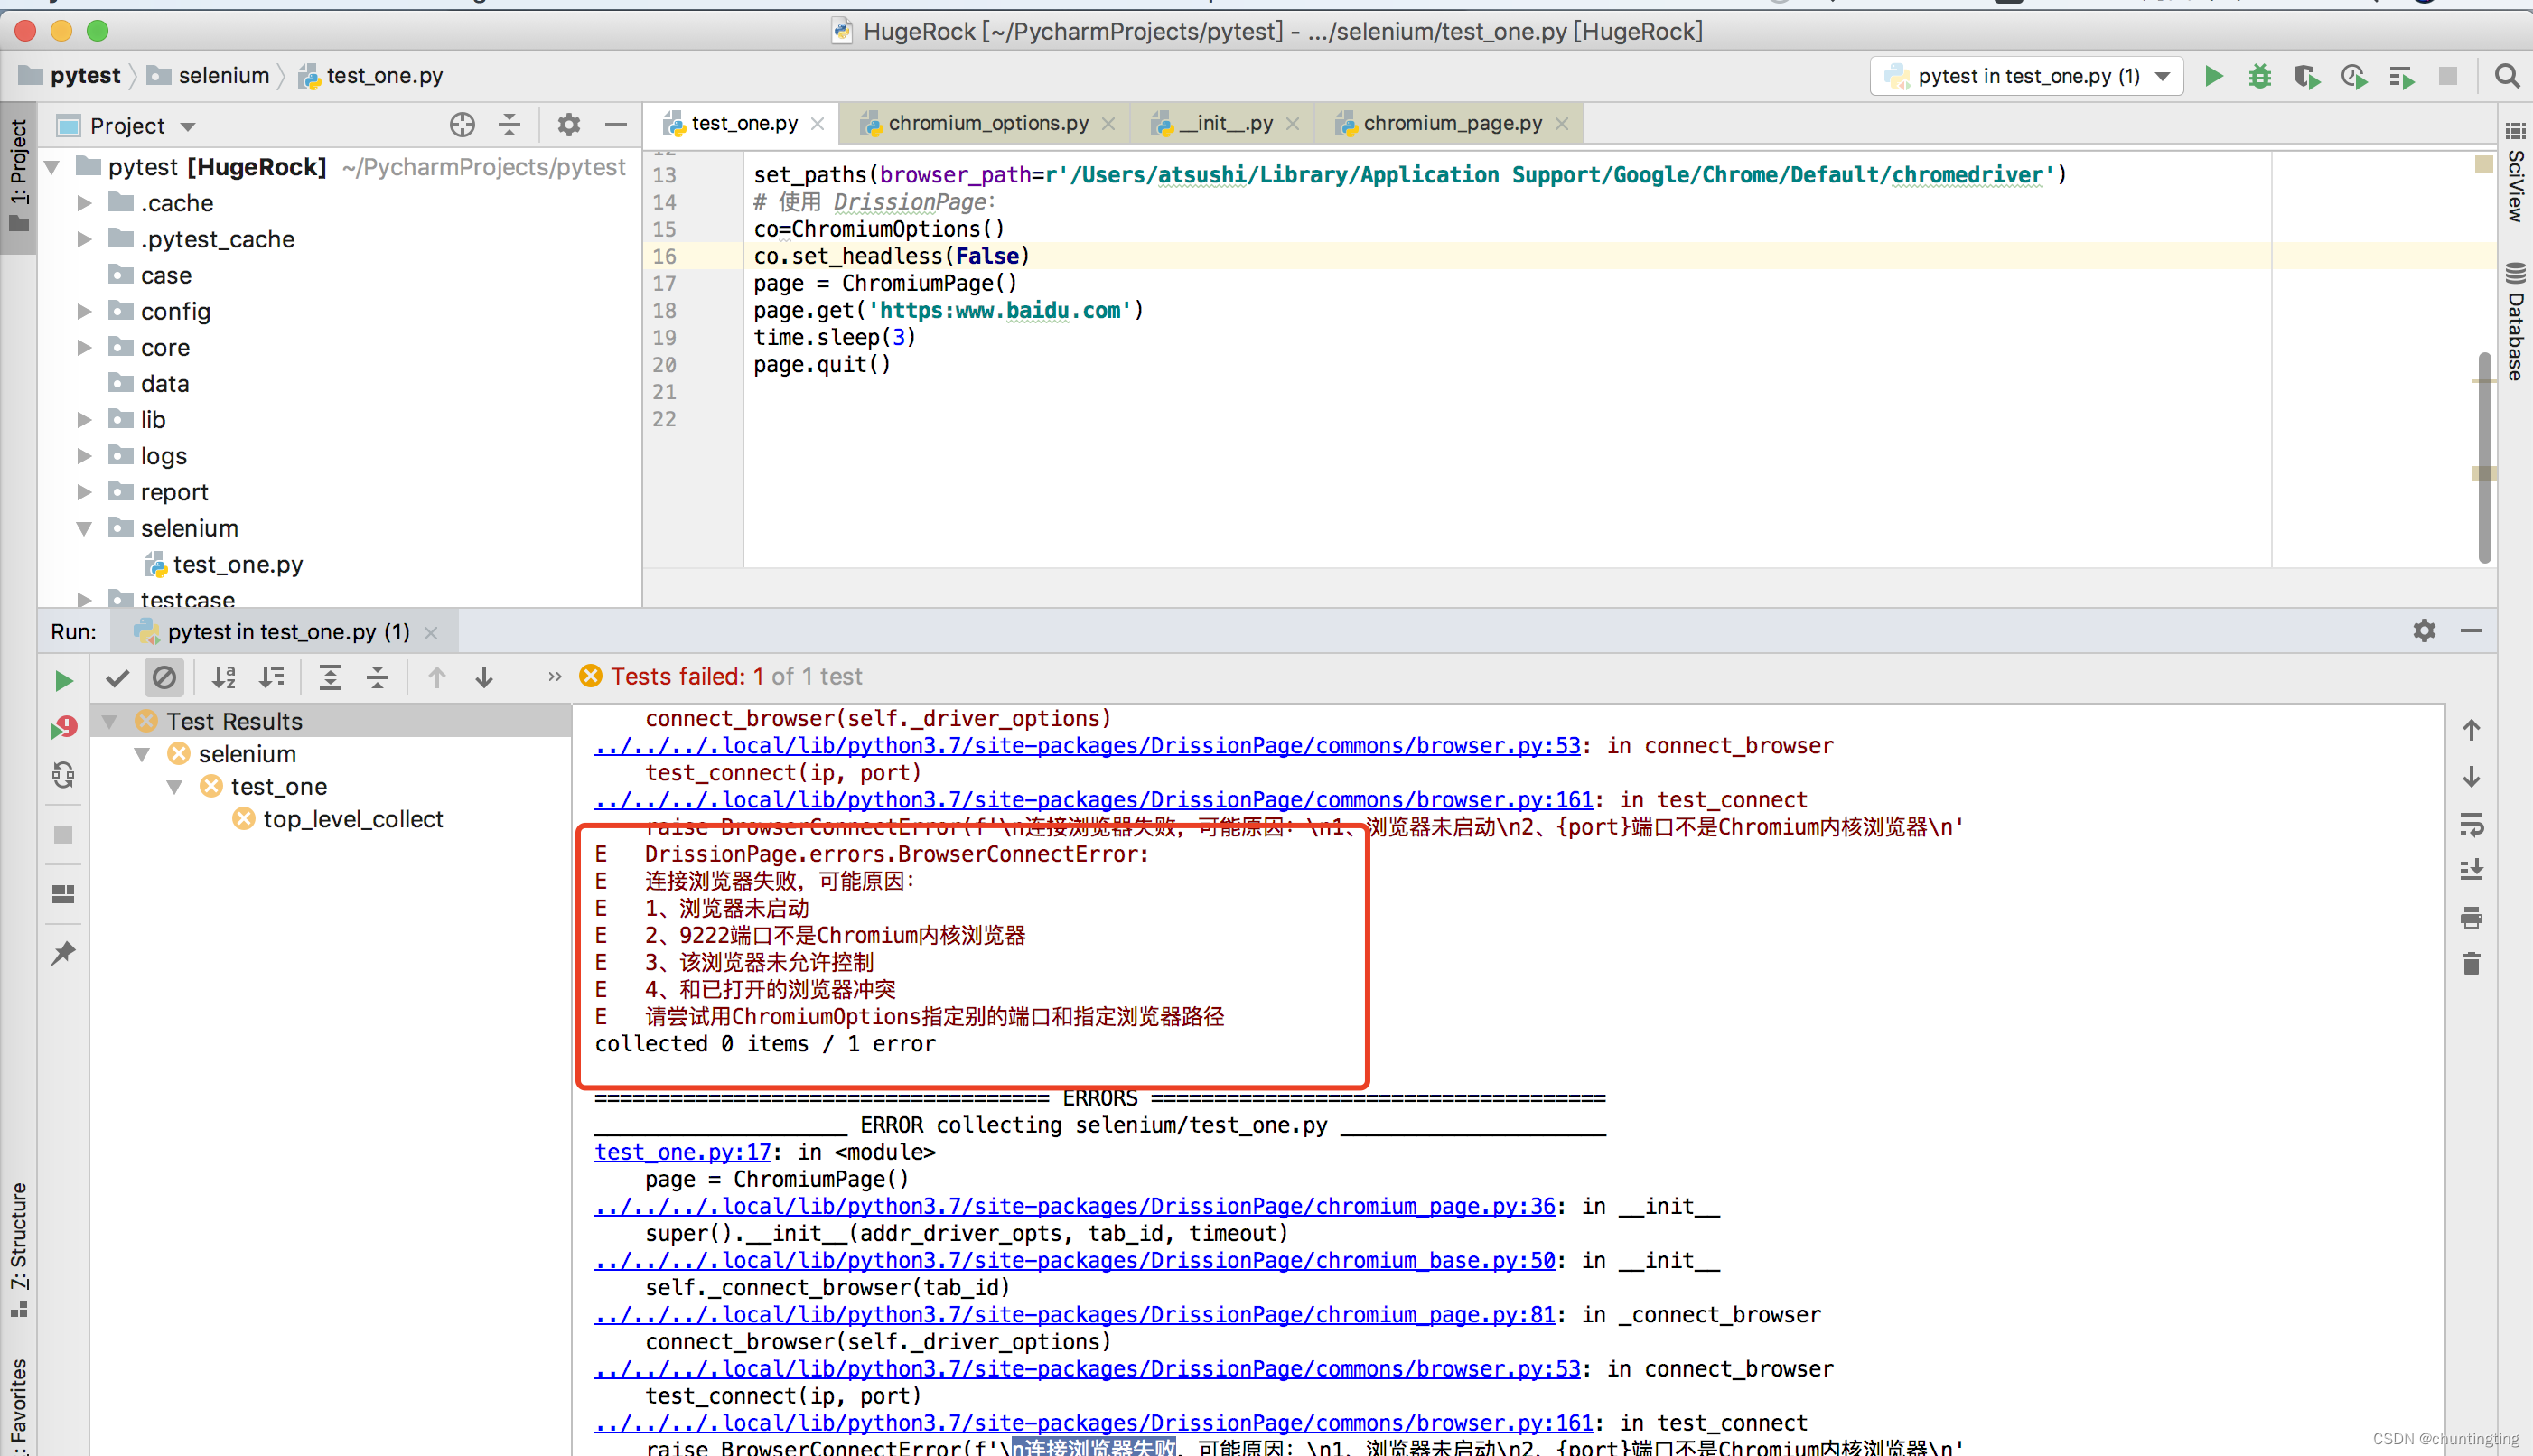Viewport: 2533px width, 1456px height.
Task: Click editor vertical scrollbar thumb
Action: tap(2484, 457)
